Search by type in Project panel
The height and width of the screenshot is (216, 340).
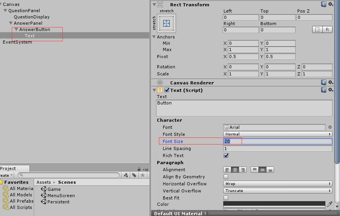coord(126,175)
